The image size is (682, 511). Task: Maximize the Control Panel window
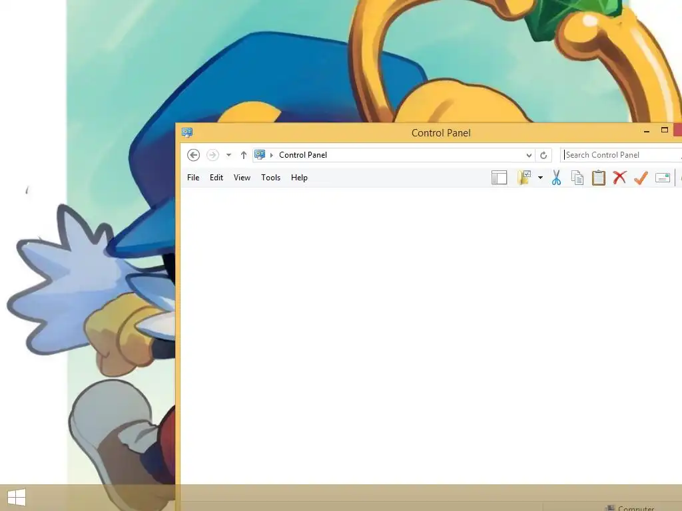pos(665,130)
